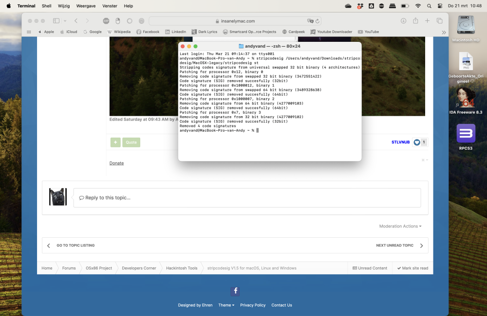Click the Wi-Fi status icon
The image size is (487, 316).
point(418,6)
